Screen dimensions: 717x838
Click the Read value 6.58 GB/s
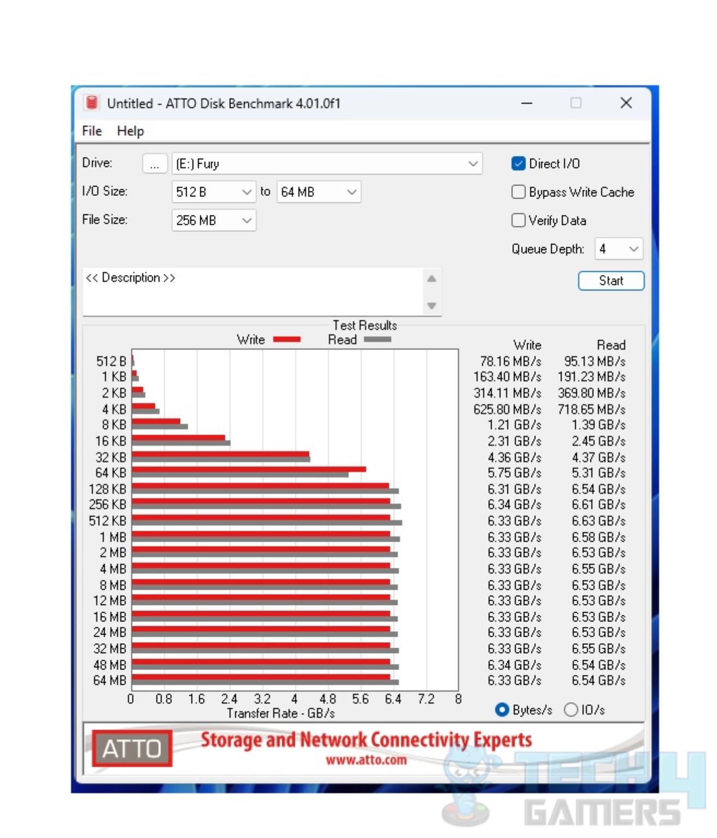(x=599, y=537)
